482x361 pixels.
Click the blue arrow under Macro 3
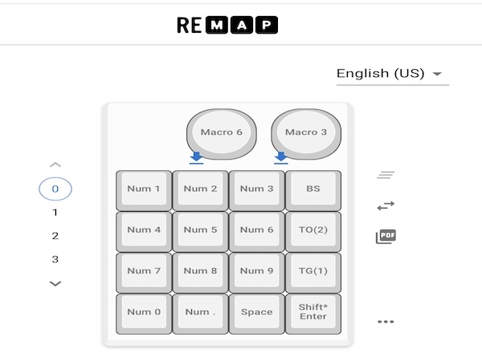[281, 157]
